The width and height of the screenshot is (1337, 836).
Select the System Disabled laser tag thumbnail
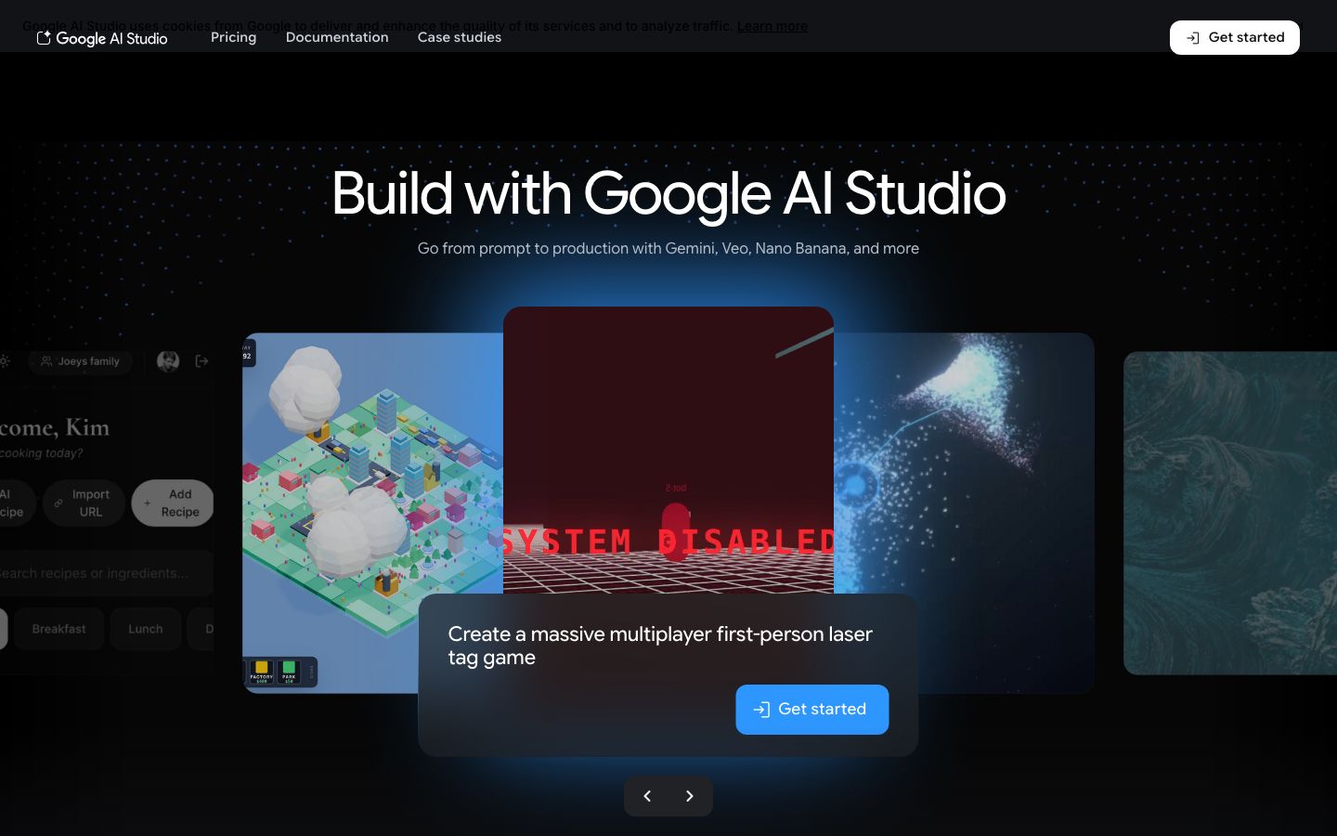(x=668, y=450)
